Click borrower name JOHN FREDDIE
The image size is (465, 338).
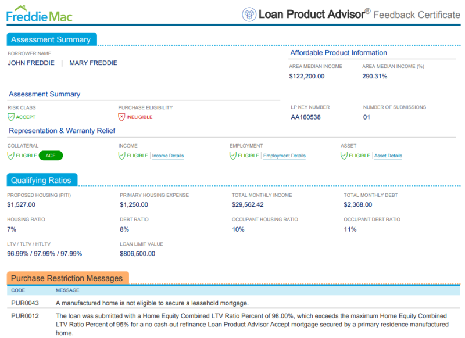(31, 63)
